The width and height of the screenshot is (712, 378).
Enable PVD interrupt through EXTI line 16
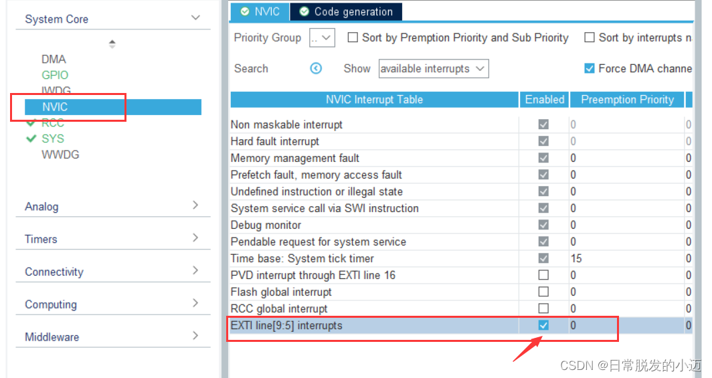pos(543,275)
